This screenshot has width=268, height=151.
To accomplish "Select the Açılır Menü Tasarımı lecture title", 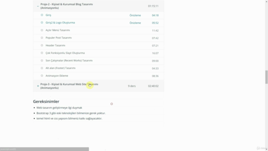I will point(58,30).
